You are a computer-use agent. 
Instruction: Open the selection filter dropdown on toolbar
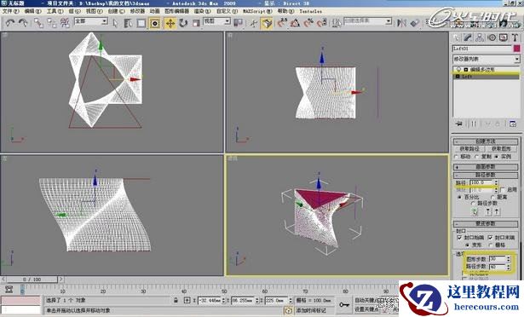coord(91,21)
